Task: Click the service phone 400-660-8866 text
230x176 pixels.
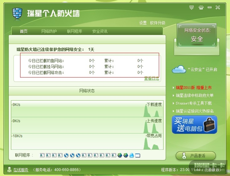Action: (x=57, y=170)
